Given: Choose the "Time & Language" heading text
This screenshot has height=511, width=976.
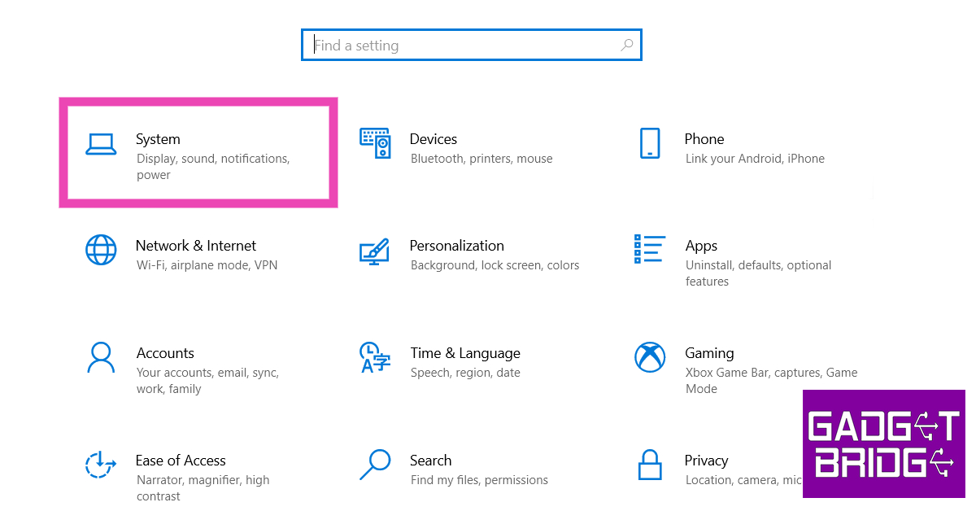Looking at the screenshot, I should (x=465, y=353).
